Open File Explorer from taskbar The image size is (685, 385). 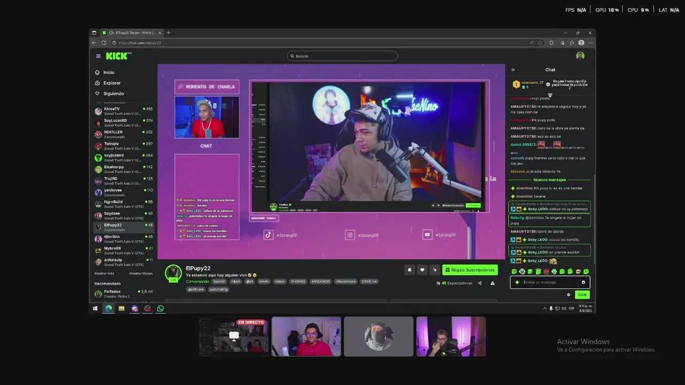pyautogui.click(x=121, y=309)
